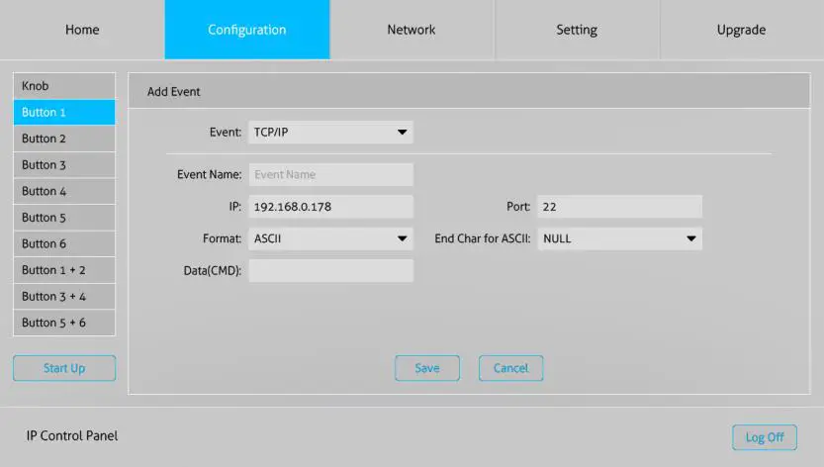Screen dimensions: 824x467
Task: Open the Upgrade tab
Action: coord(742,30)
